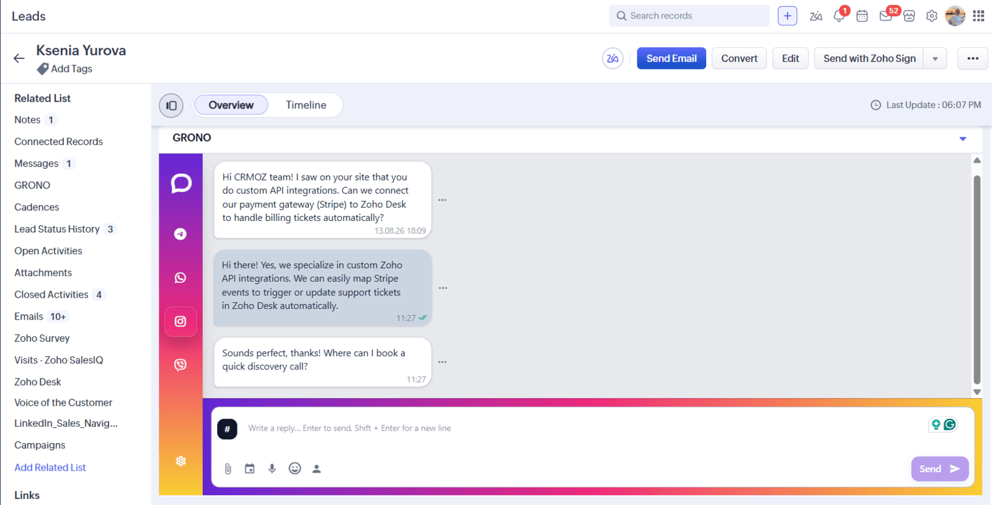Click the plus icon to create a record

click(x=787, y=16)
